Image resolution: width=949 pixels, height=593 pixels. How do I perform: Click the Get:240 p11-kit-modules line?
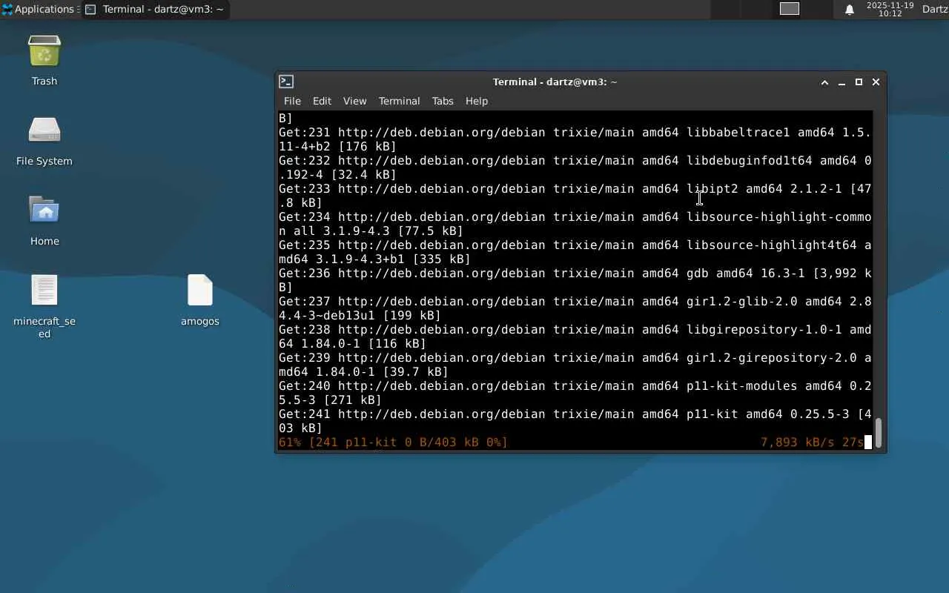click(x=575, y=393)
